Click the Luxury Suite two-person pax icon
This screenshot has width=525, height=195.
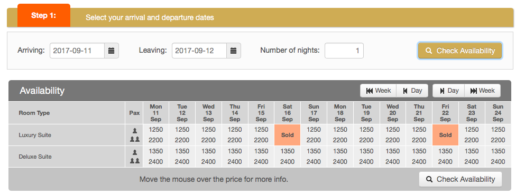(x=135, y=139)
